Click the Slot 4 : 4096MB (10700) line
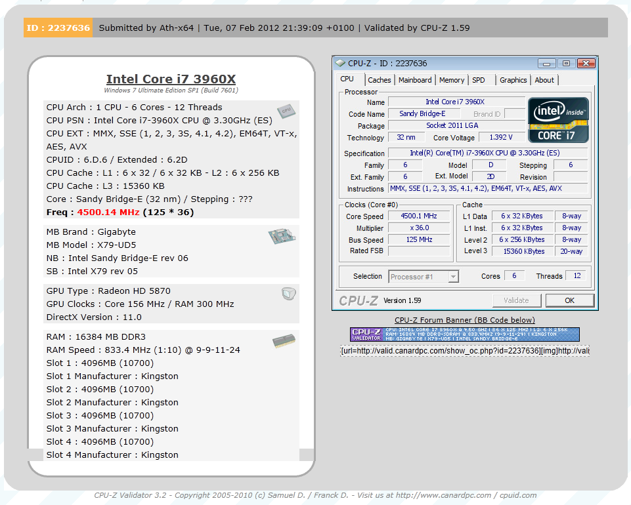 (100, 441)
